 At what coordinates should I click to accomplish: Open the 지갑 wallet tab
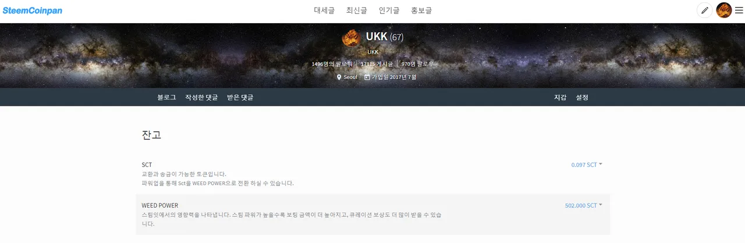tap(560, 97)
